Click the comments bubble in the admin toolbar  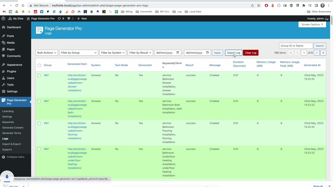(x=69, y=18)
